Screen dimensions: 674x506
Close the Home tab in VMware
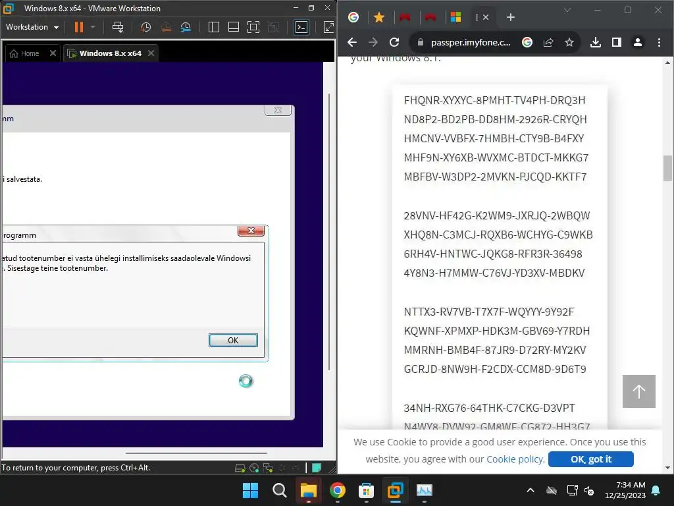pyautogui.click(x=53, y=53)
